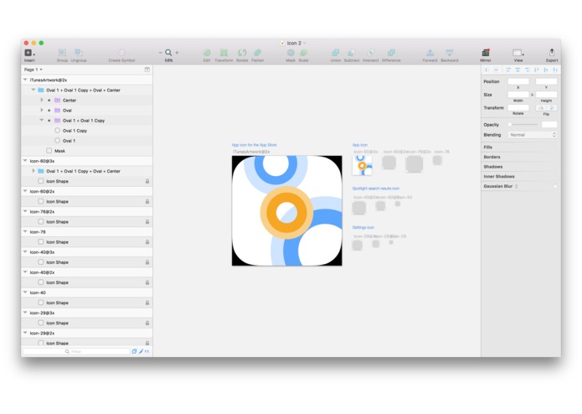Expand the Oval group
582x414 pixels.
[x=42, y=111]
